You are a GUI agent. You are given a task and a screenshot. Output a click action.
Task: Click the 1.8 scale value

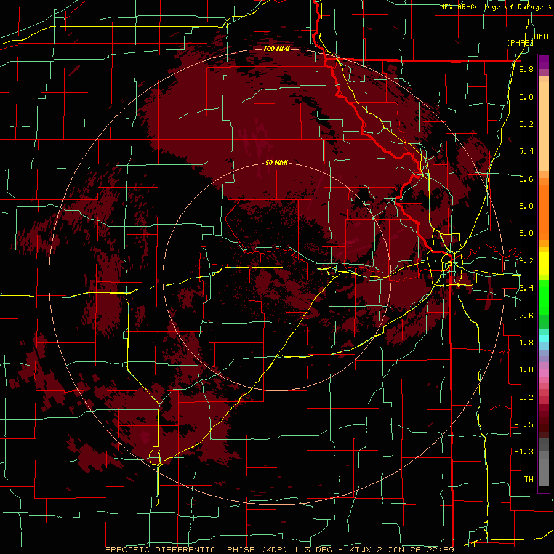coord(526,343)
